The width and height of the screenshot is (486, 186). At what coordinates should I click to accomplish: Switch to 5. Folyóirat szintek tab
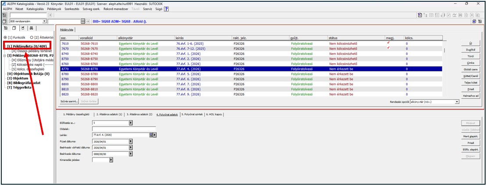coord(192,114)
